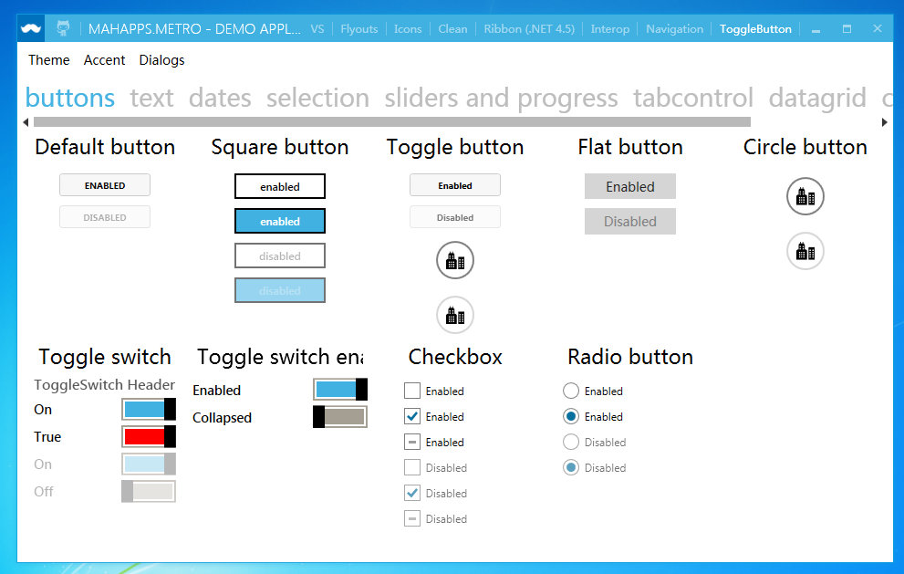Switch to the dates tab

click(x=220, y=98)
